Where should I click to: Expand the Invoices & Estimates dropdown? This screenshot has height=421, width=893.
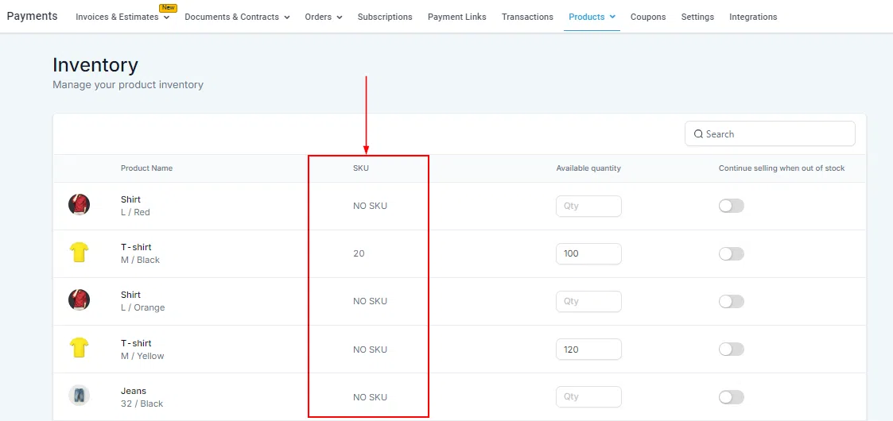166,17
